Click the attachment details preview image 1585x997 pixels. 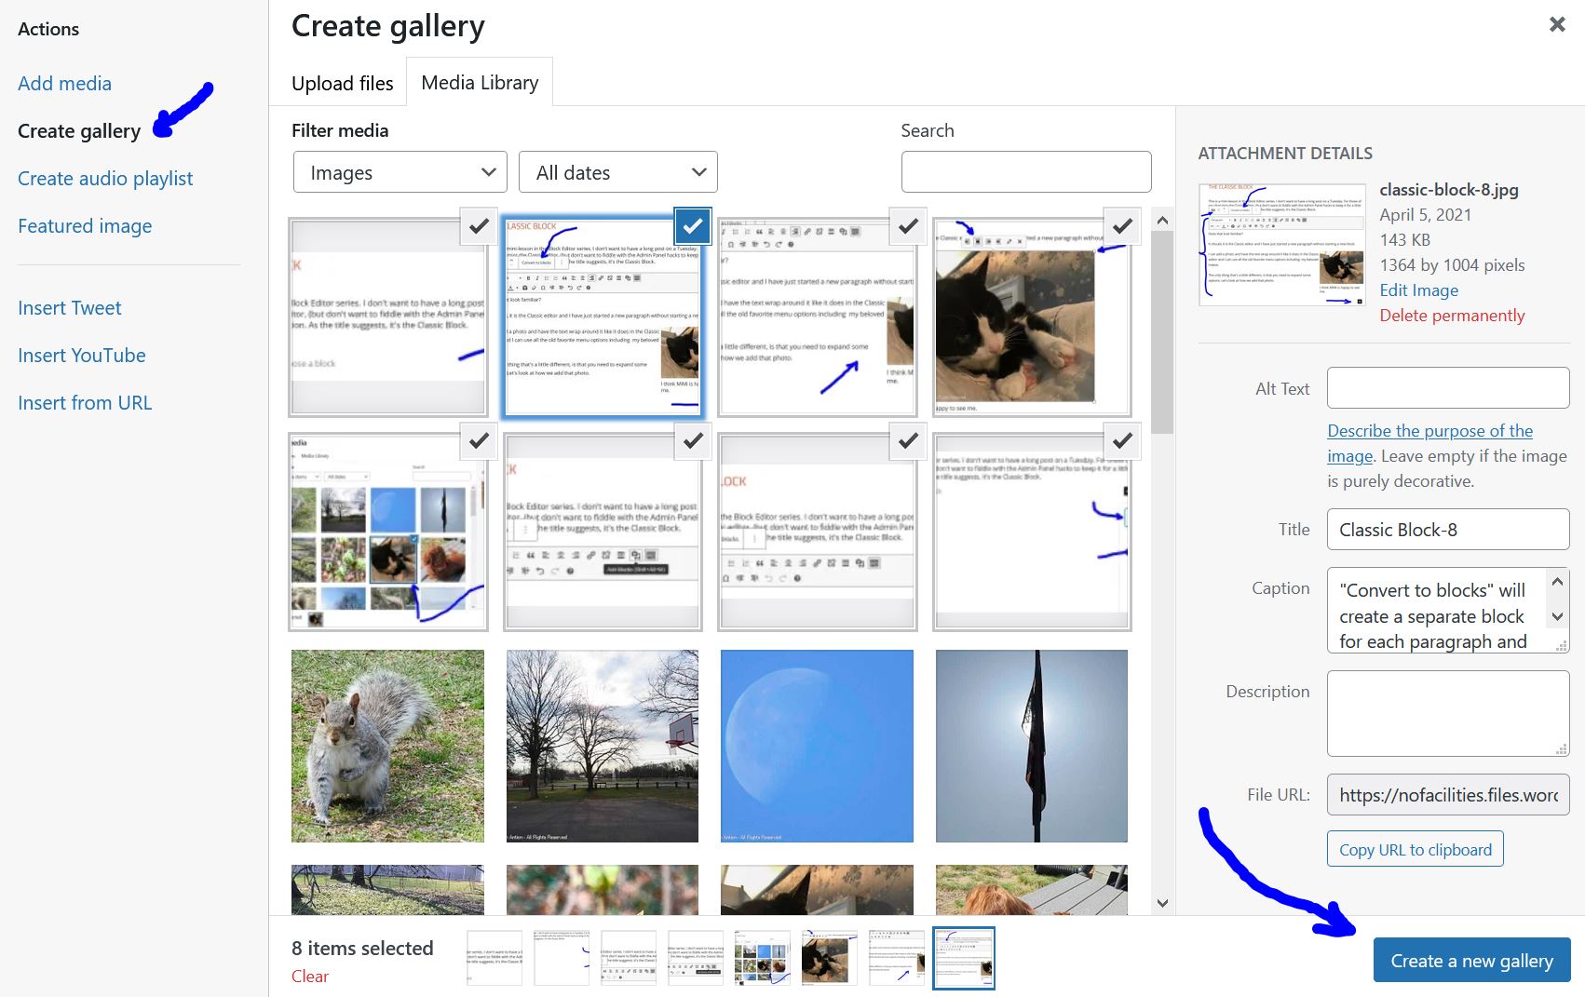point(1281,245)
